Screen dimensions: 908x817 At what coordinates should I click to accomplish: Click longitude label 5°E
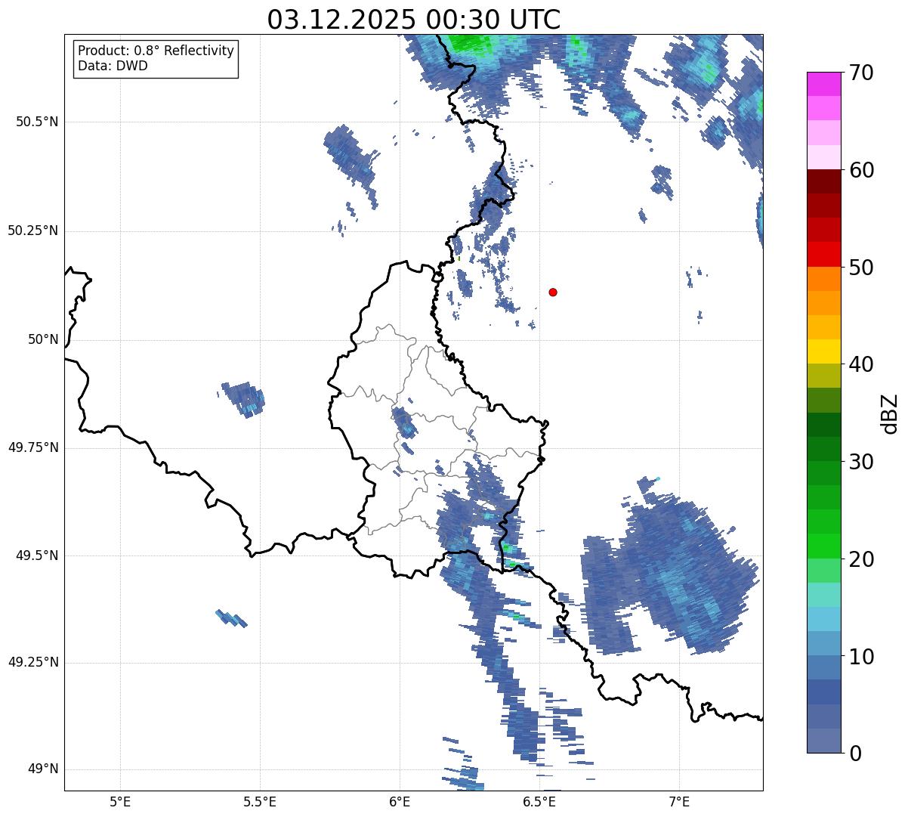pos(120,801)
